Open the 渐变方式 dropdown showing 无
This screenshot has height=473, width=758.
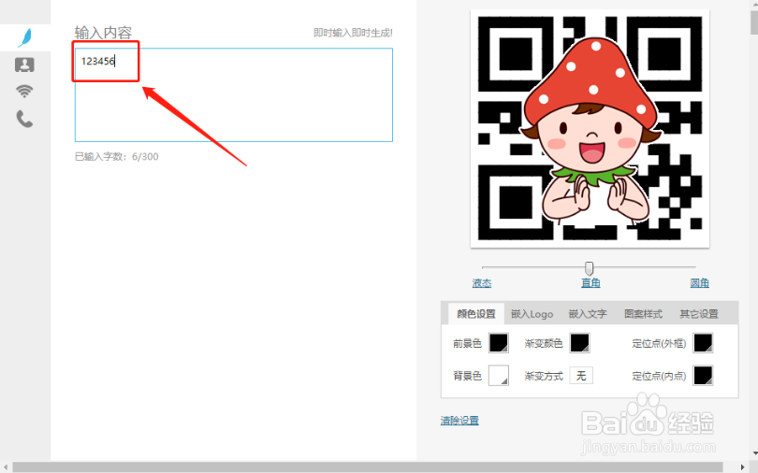point(581,376)
